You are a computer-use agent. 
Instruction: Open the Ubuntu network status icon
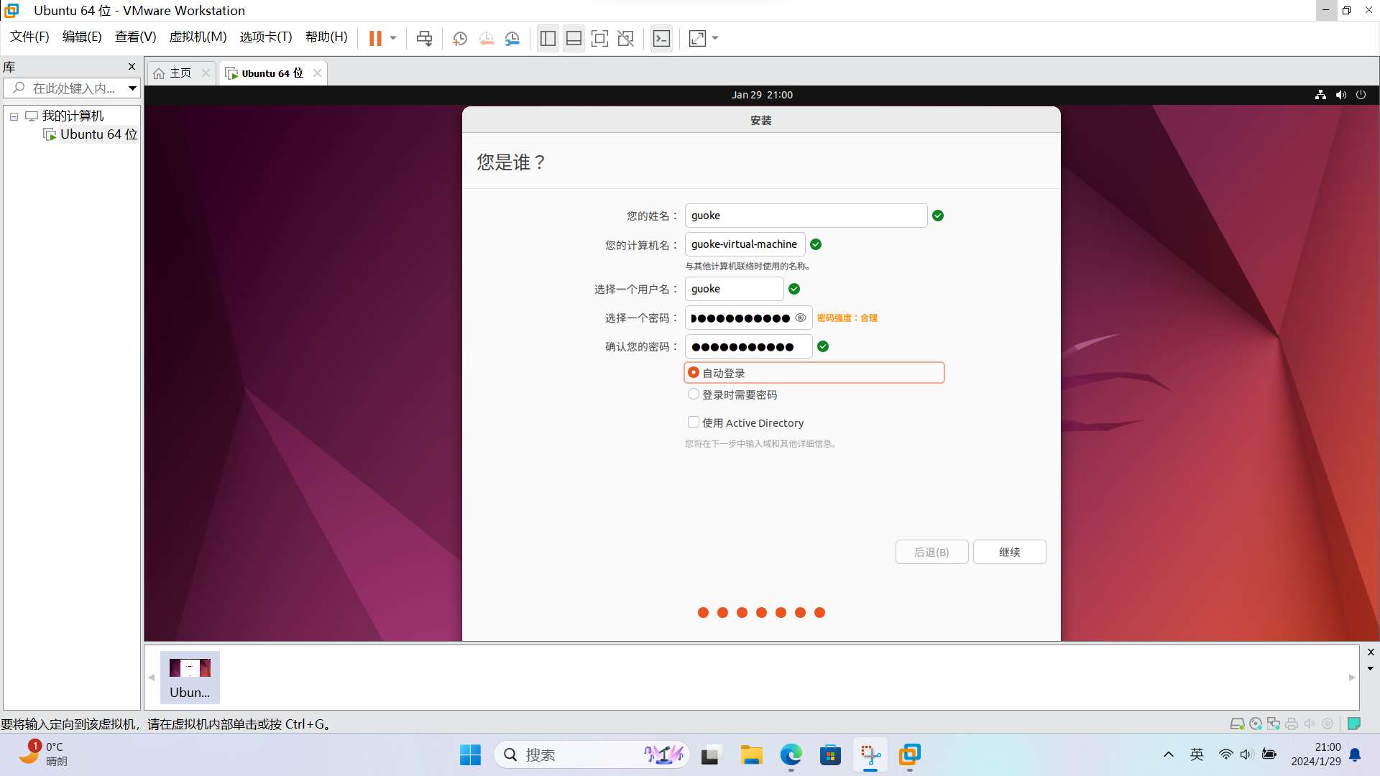(1320, 95)
